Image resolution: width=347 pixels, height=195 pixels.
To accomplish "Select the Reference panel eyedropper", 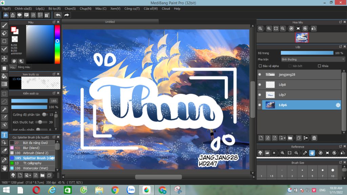I will click(x=305, y=153).
